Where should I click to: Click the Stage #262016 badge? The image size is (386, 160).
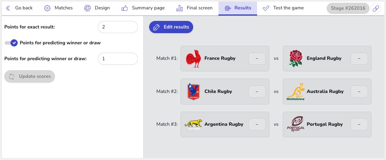click(x=348, y=8)
